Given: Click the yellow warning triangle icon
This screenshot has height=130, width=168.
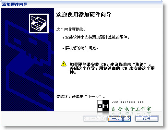Looking at the screenshot, I should click(64, 64).
